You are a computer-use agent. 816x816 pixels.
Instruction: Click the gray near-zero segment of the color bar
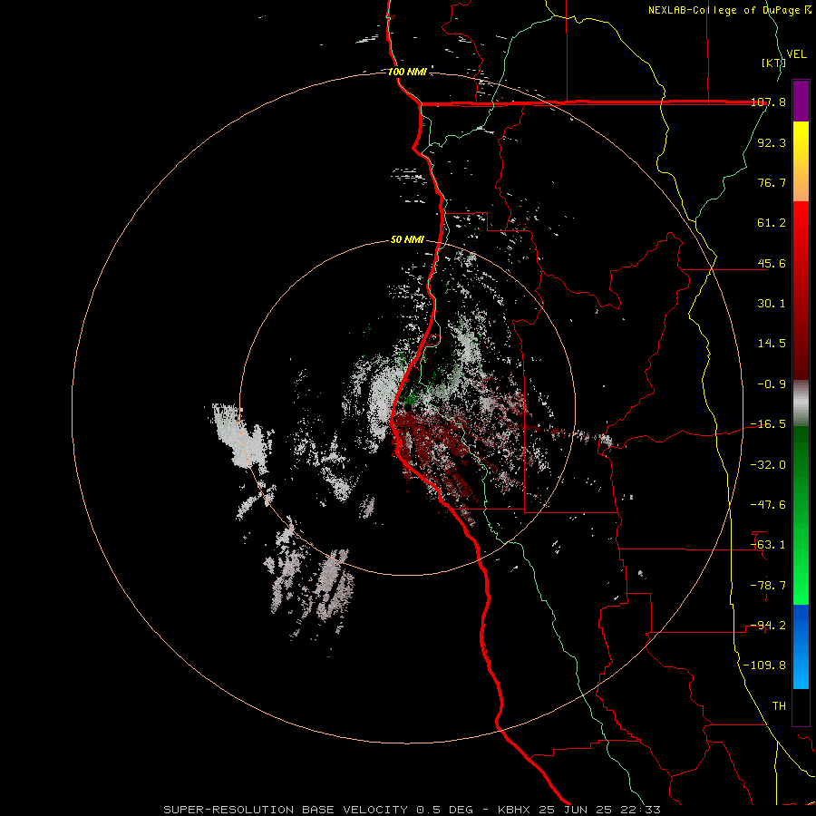801,403
